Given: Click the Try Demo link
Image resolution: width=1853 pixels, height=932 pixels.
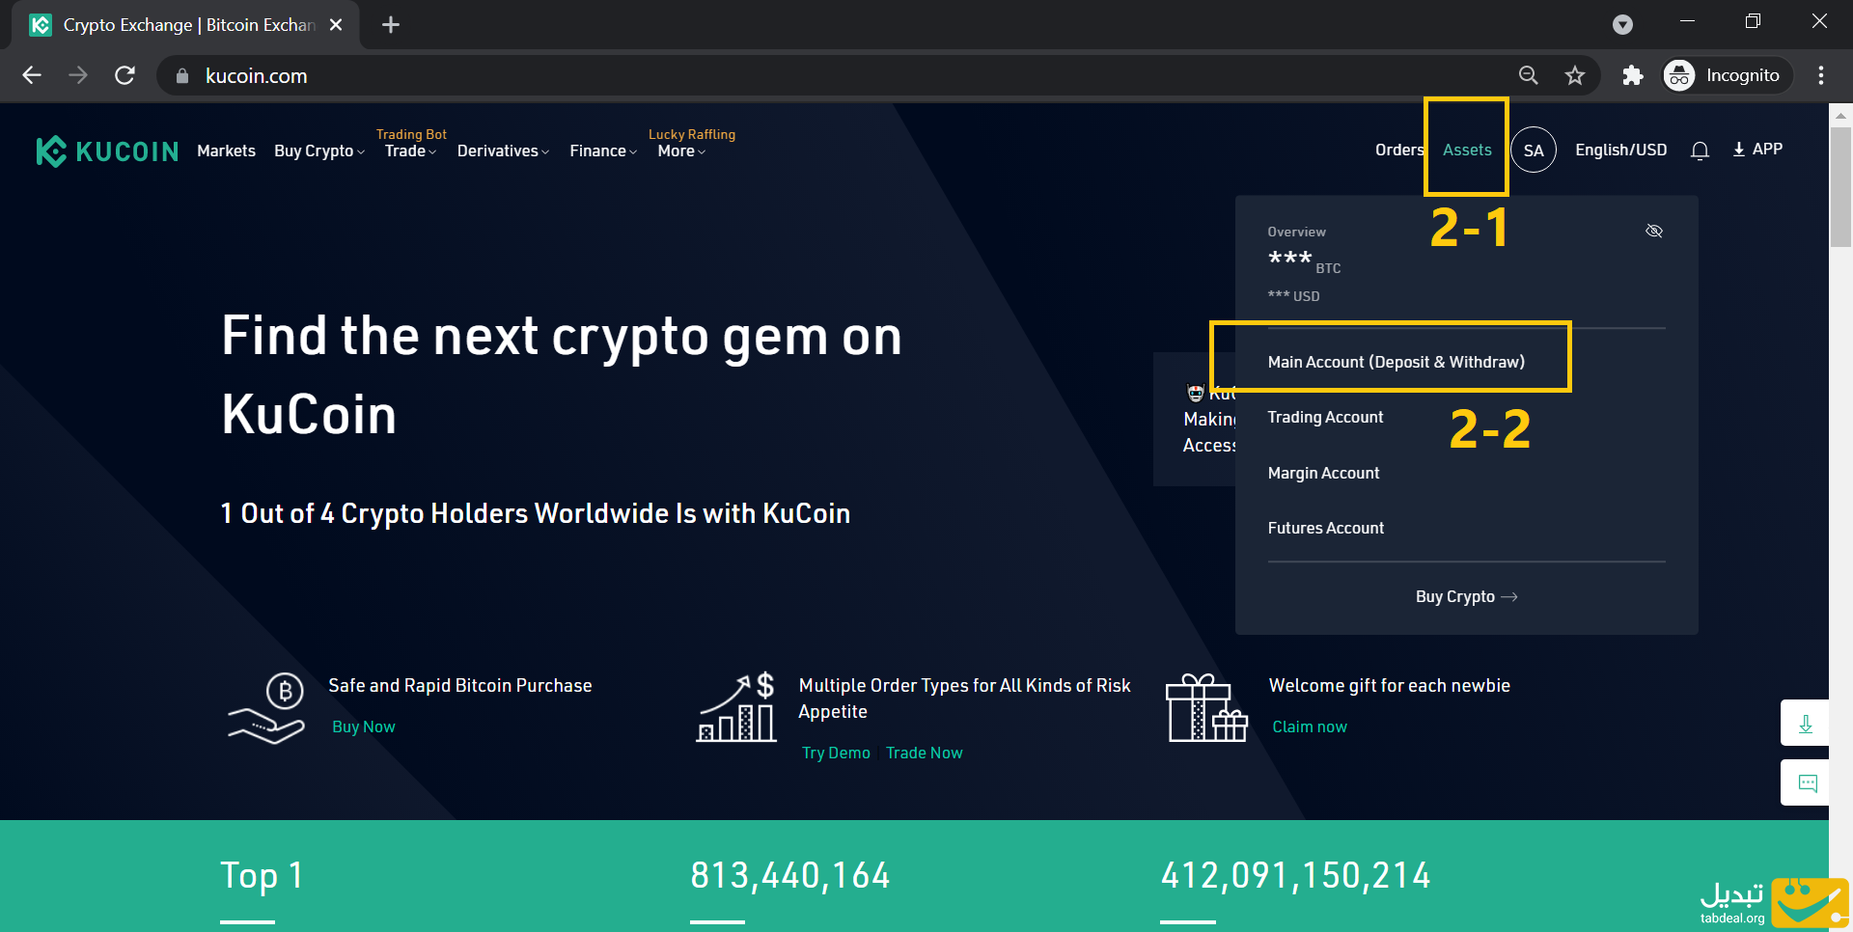Looking at the screenshot, I should click(836, 754).
